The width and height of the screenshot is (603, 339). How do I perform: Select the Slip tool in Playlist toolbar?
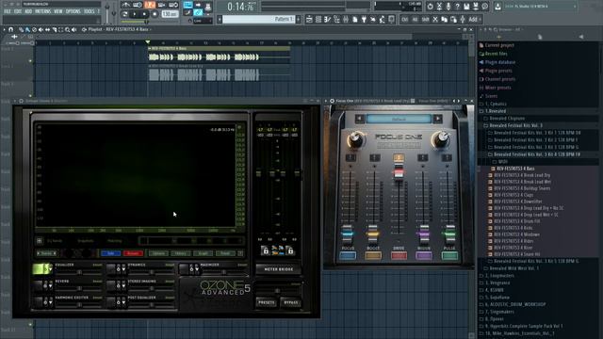click(x=47, y=29)
